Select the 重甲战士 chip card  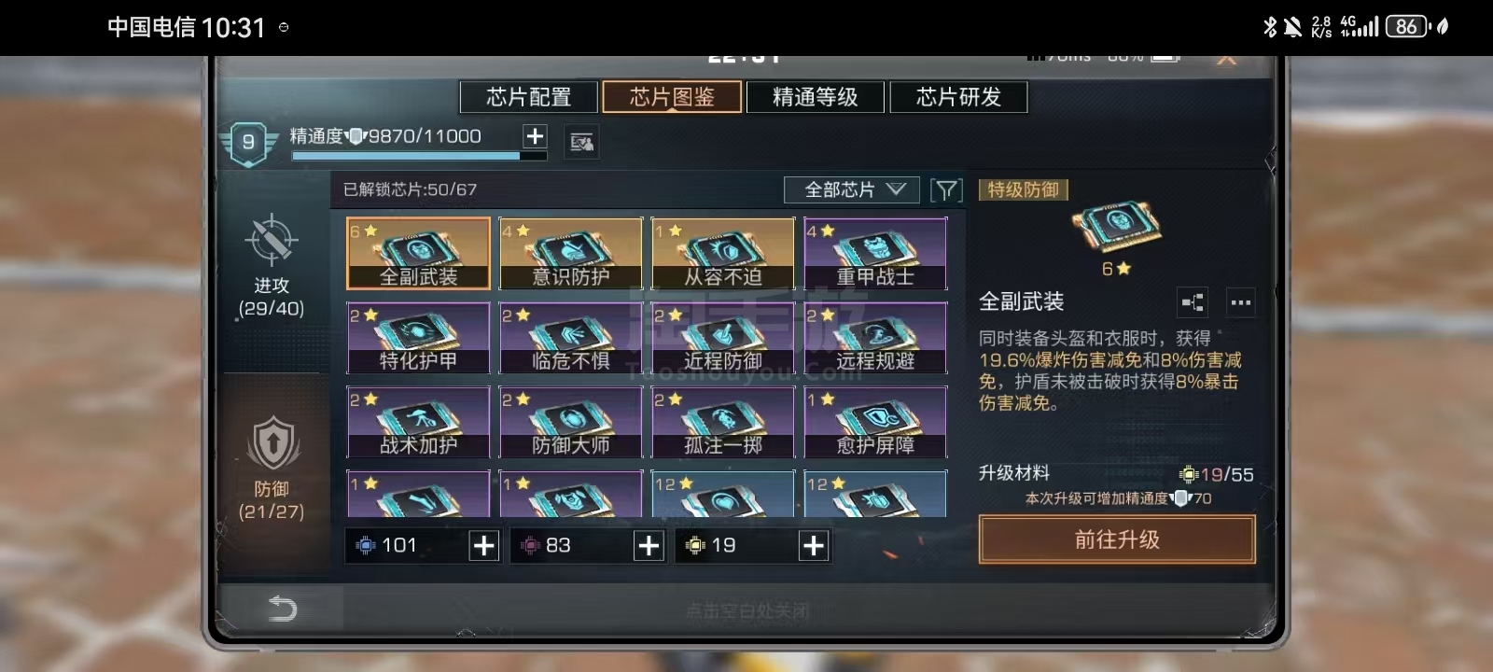point(875,253)
